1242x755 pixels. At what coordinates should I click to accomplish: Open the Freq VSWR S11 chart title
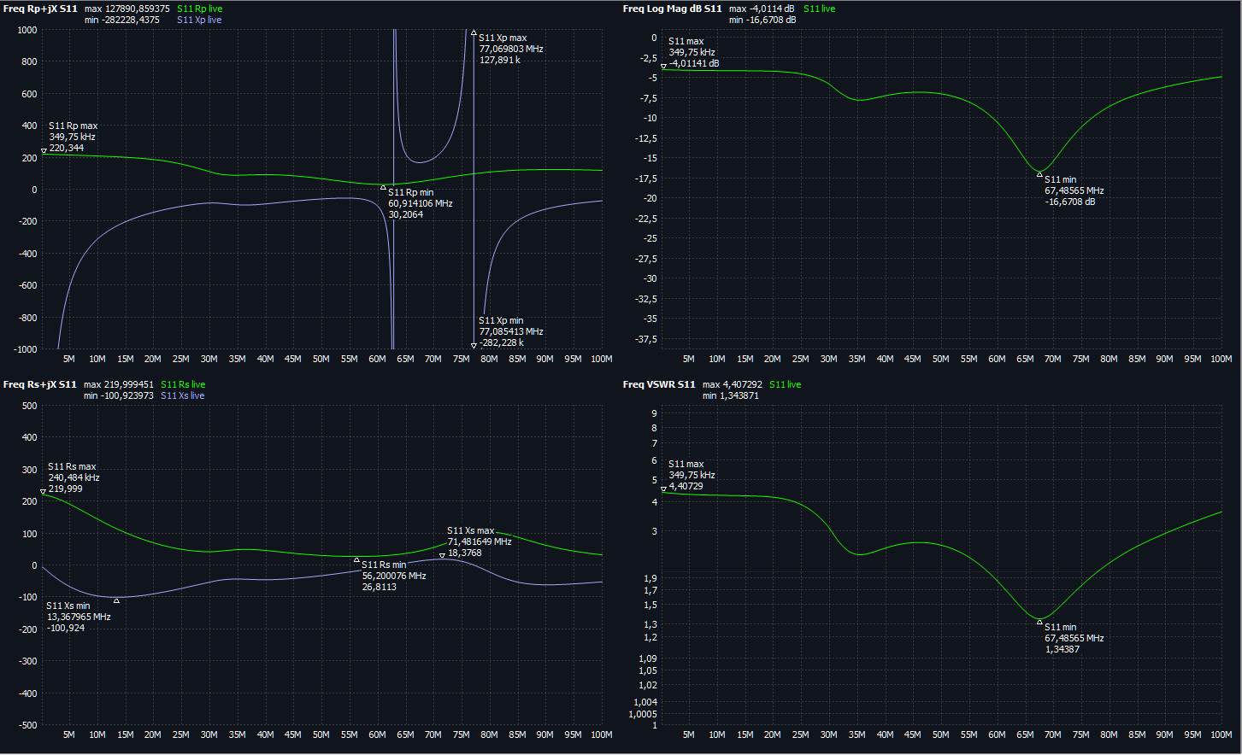pyautogui.click(x=658, y=384)
